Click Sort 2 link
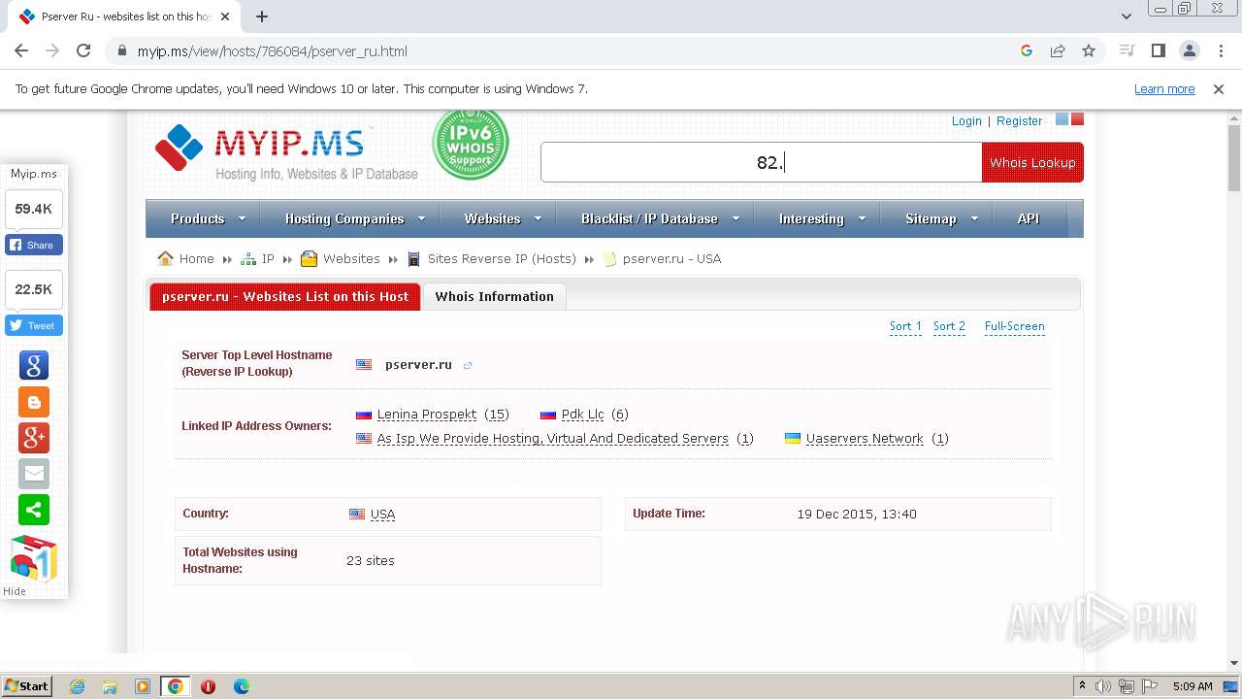 [x=950, y=326]
